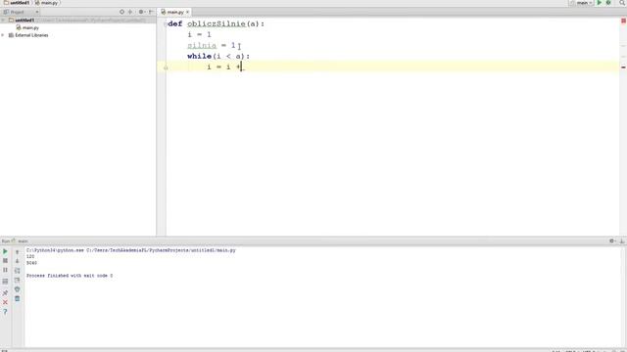Click the '120' output line in console
Viewport: 627px width, 352px height.
(30, 256)
